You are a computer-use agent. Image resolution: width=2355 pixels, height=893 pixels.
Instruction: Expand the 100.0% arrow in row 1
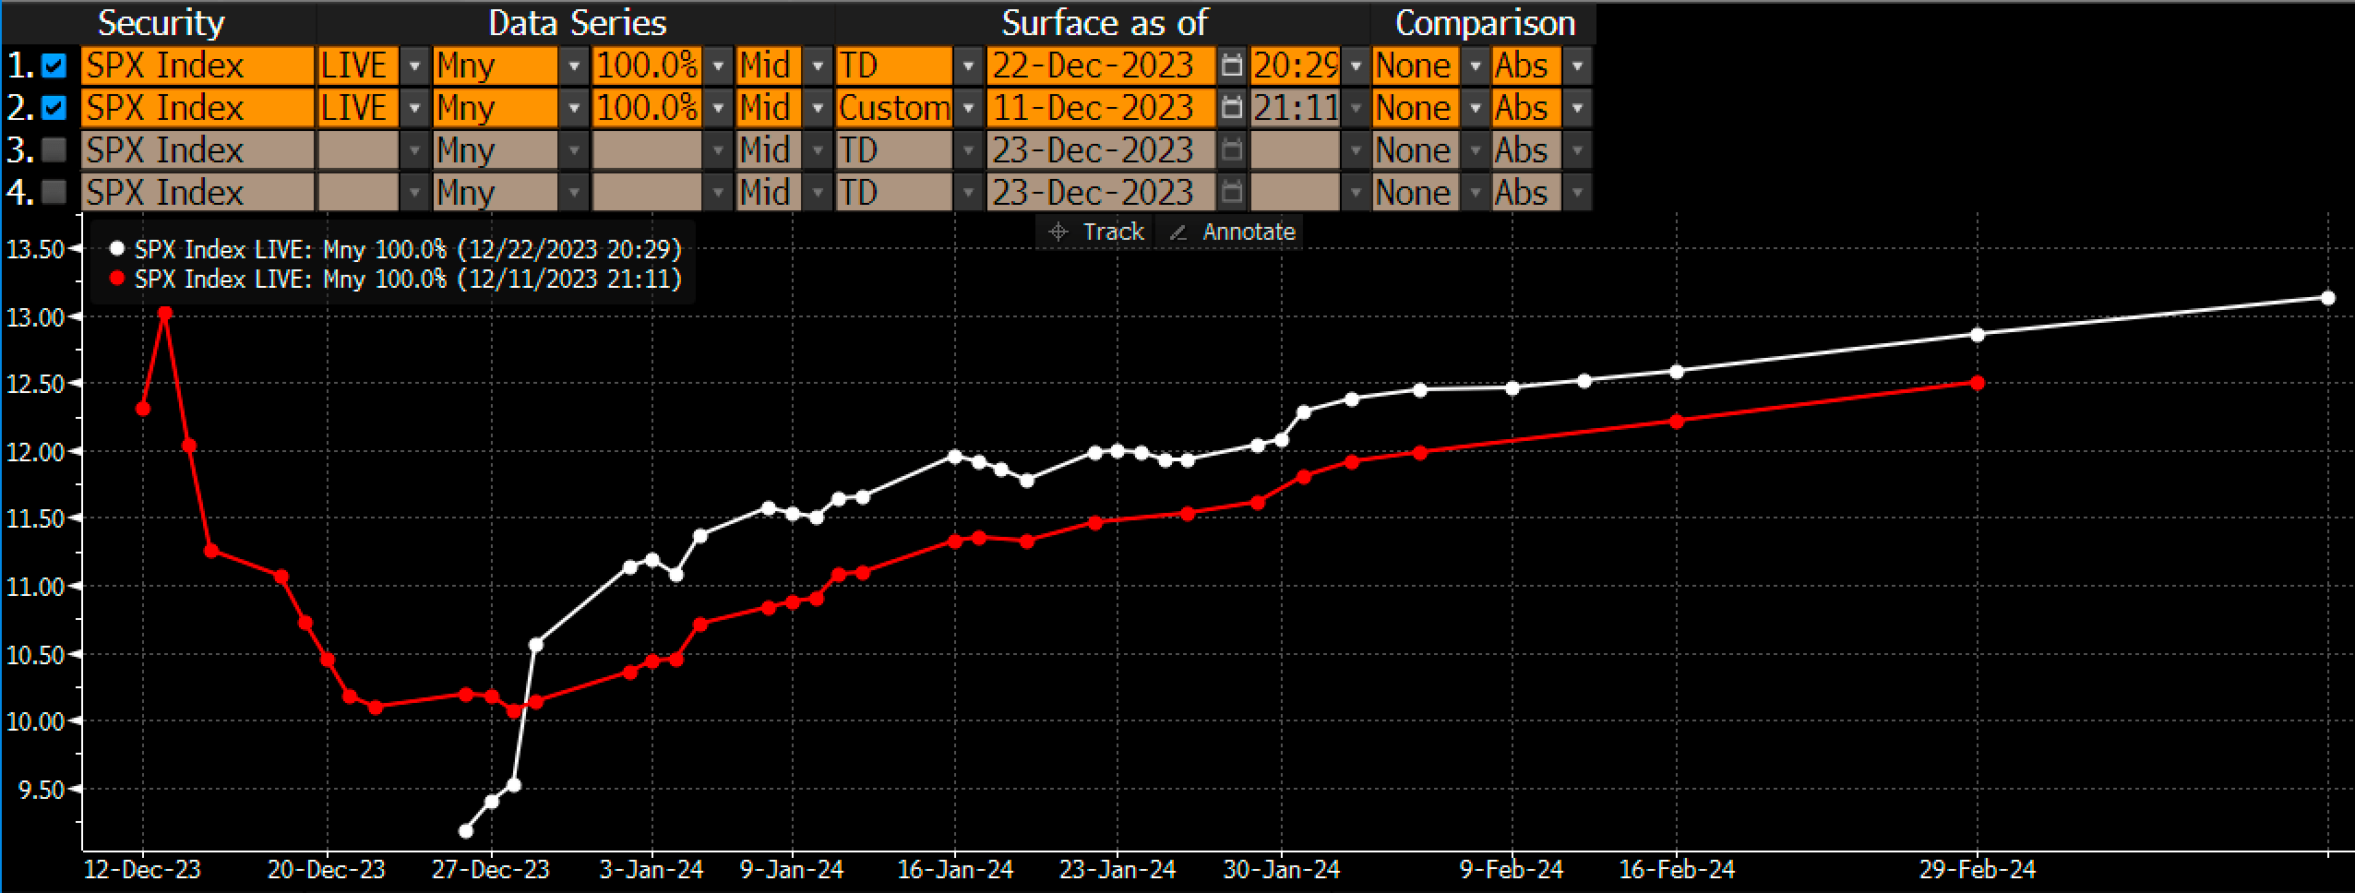719,65
